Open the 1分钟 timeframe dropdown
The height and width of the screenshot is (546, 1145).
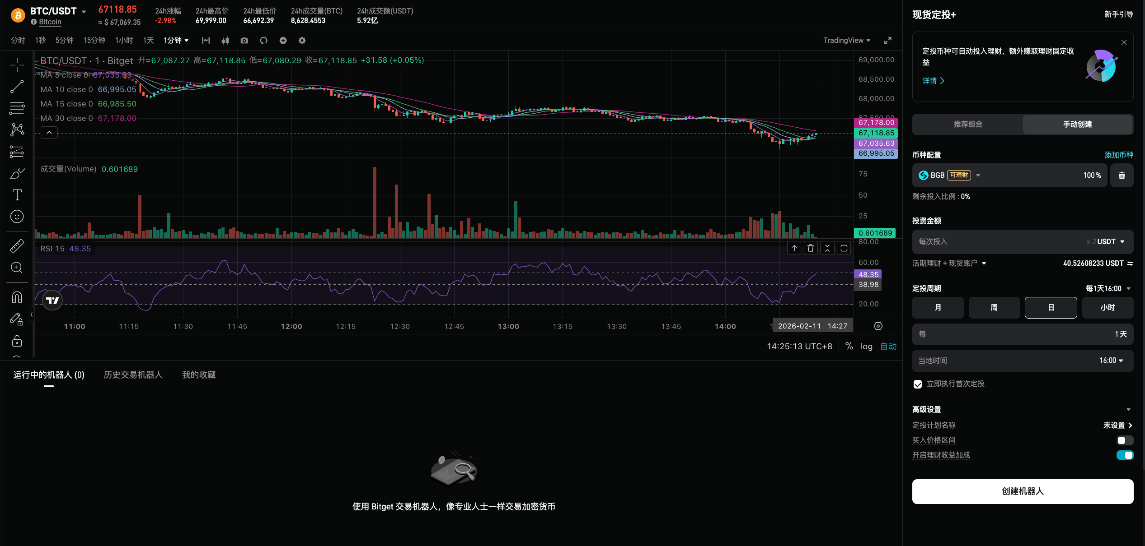[176, 40]
